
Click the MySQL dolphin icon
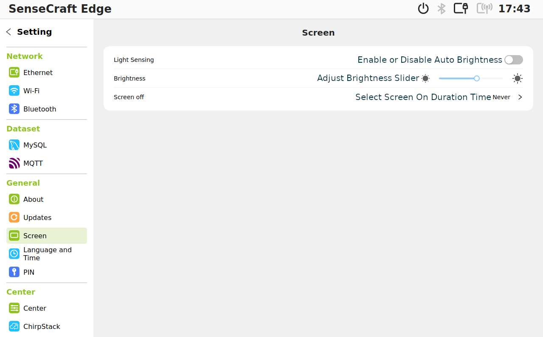tap(14, 145)
